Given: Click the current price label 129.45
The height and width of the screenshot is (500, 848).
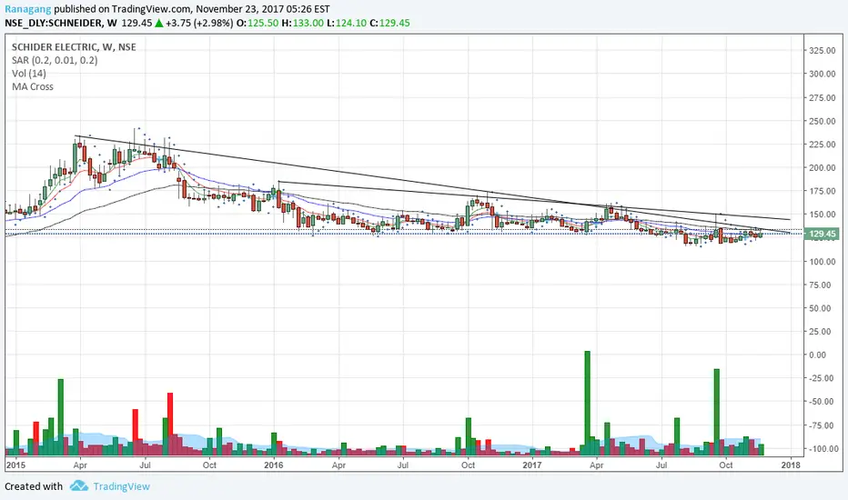Looking at the screenshot, I should 822,234.
